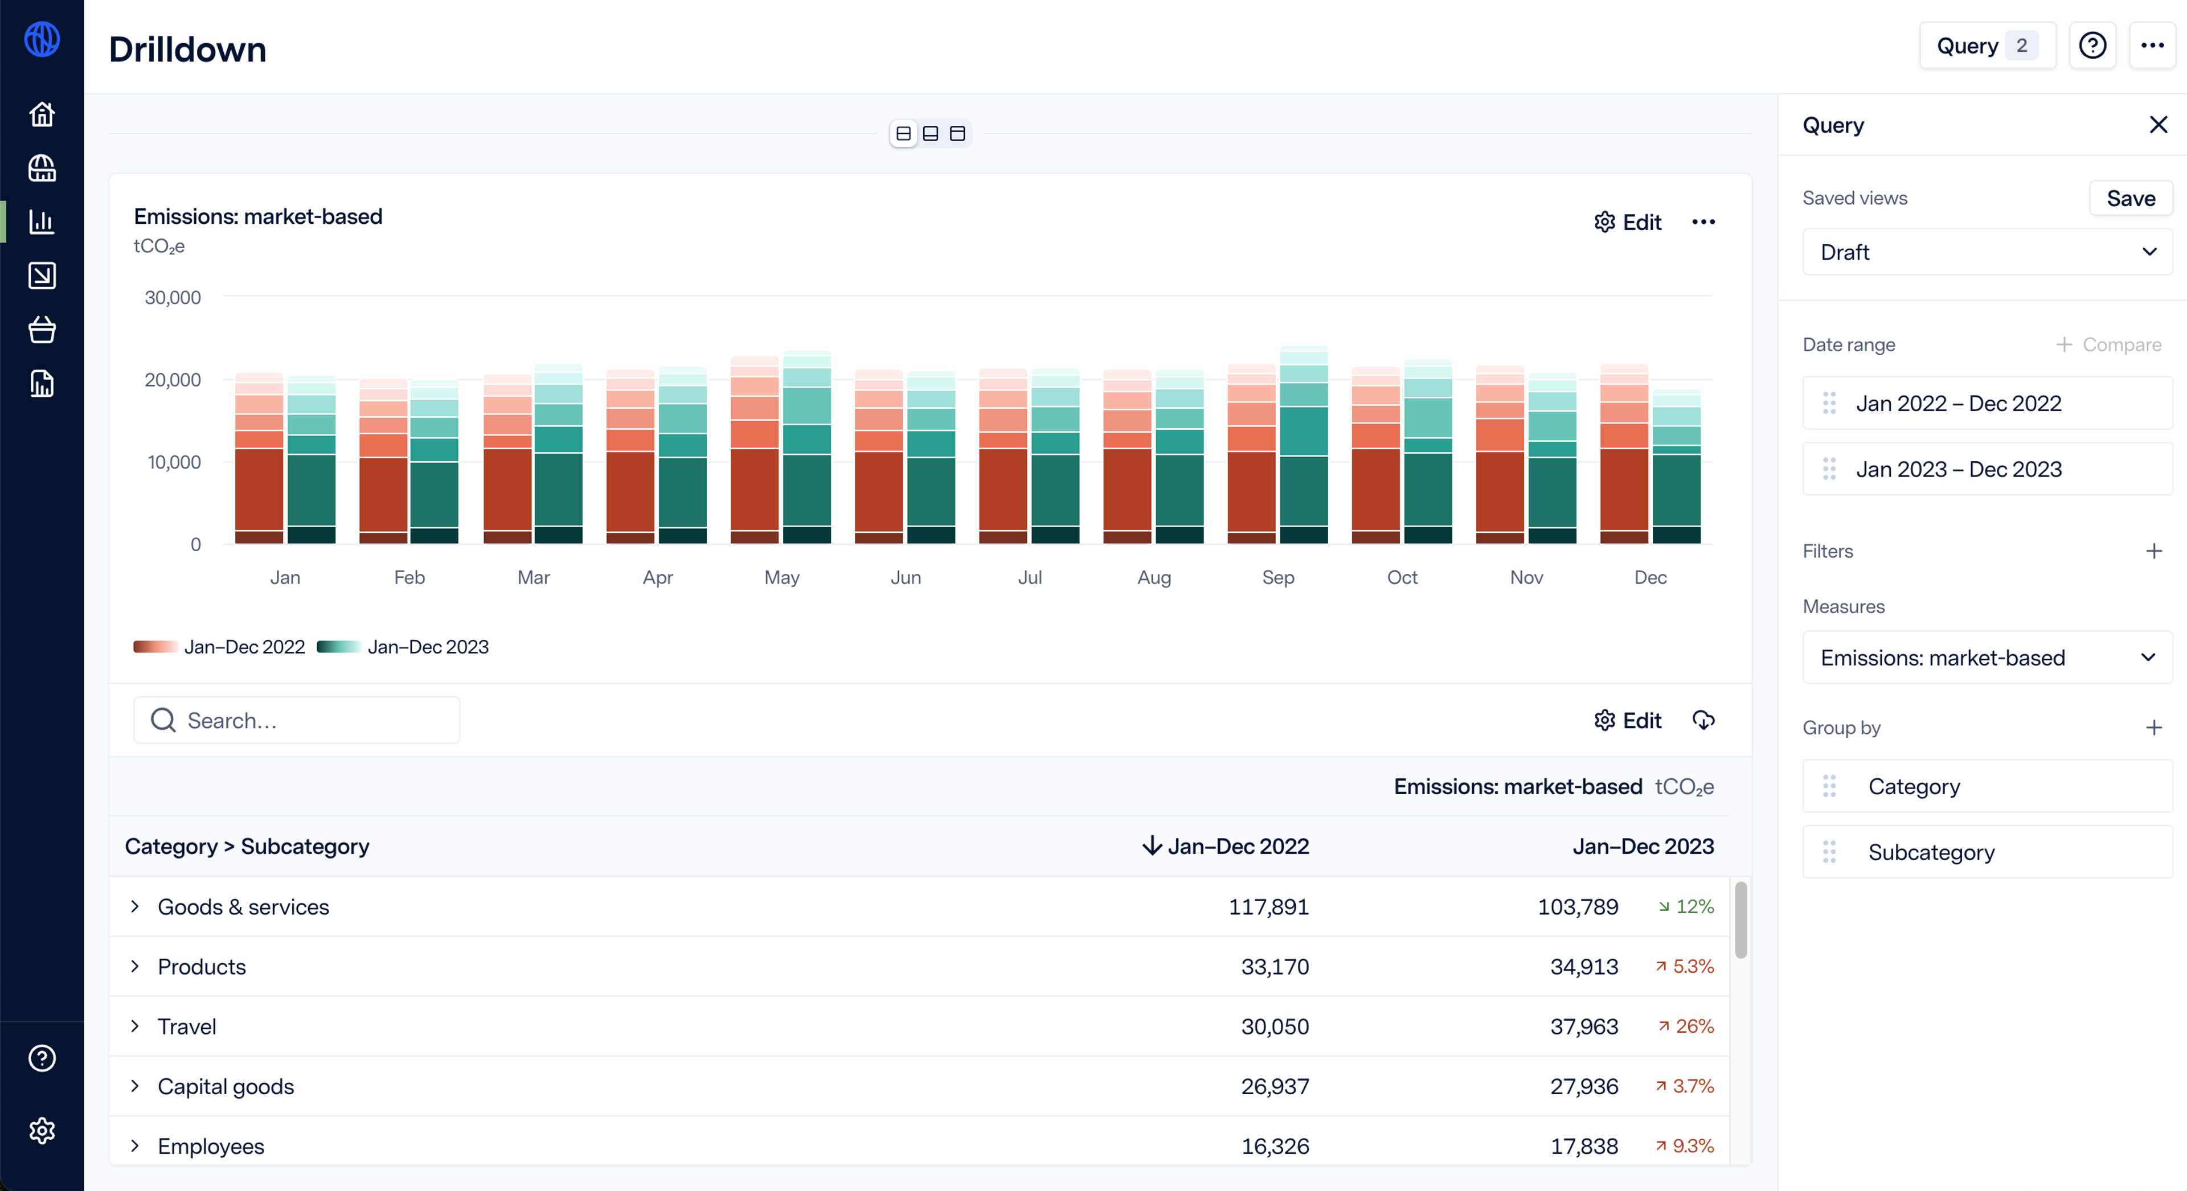
Task: Click into the Search field
Action: click(297, 721)
